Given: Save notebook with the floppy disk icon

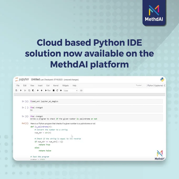Looking at the screenshot, I should (16, 90).
